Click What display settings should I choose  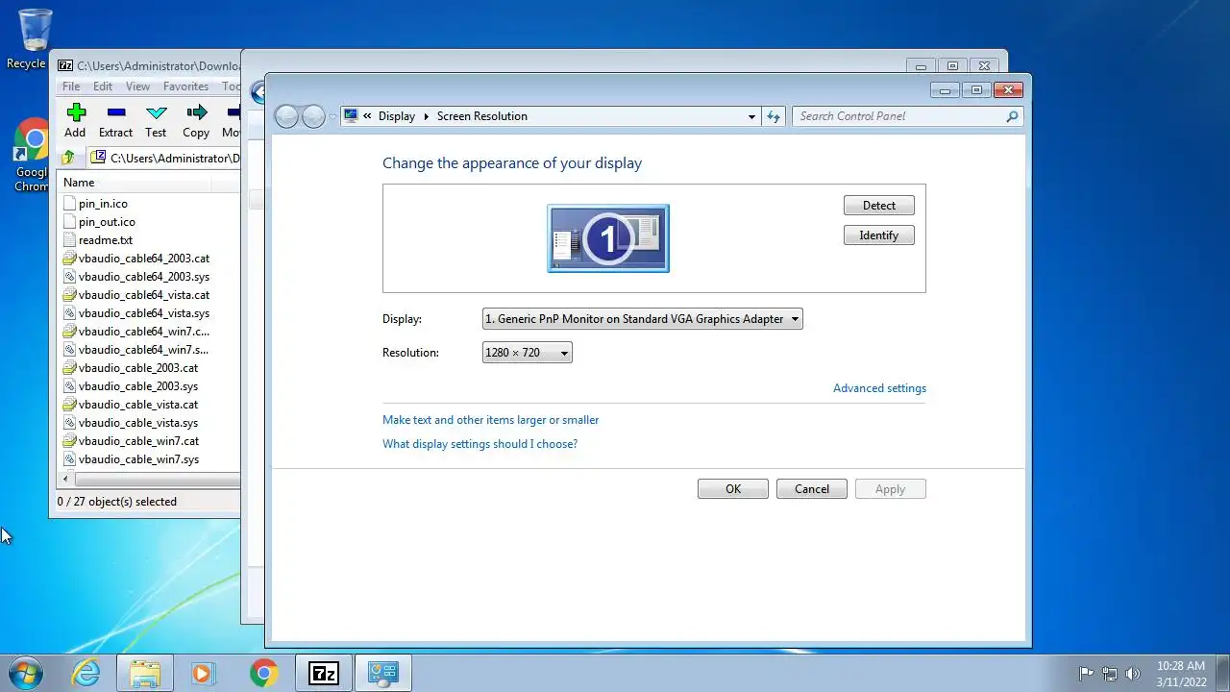(480, 444)
